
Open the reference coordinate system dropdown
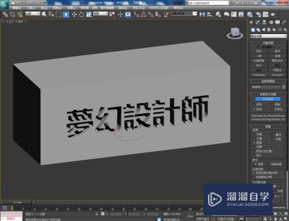101,14
